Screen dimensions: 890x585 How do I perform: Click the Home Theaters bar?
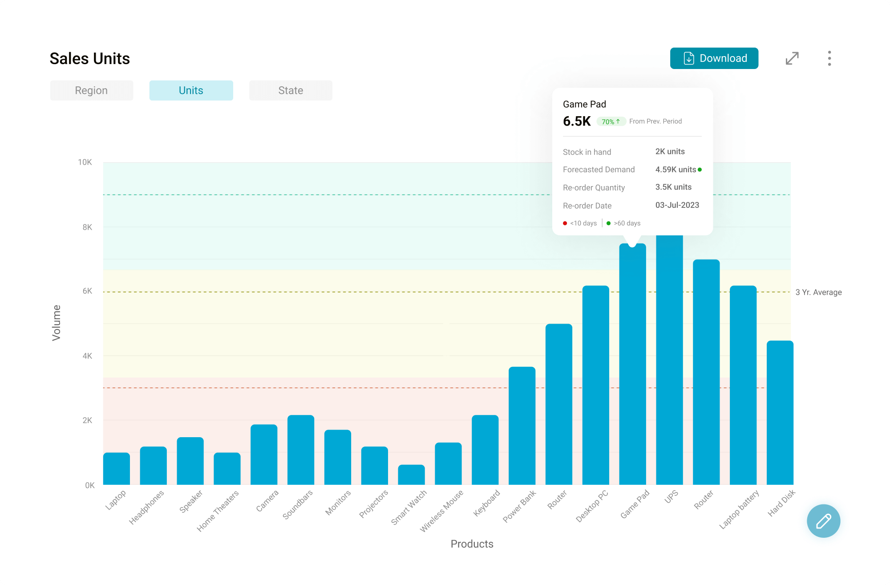(x=227, y=468)
